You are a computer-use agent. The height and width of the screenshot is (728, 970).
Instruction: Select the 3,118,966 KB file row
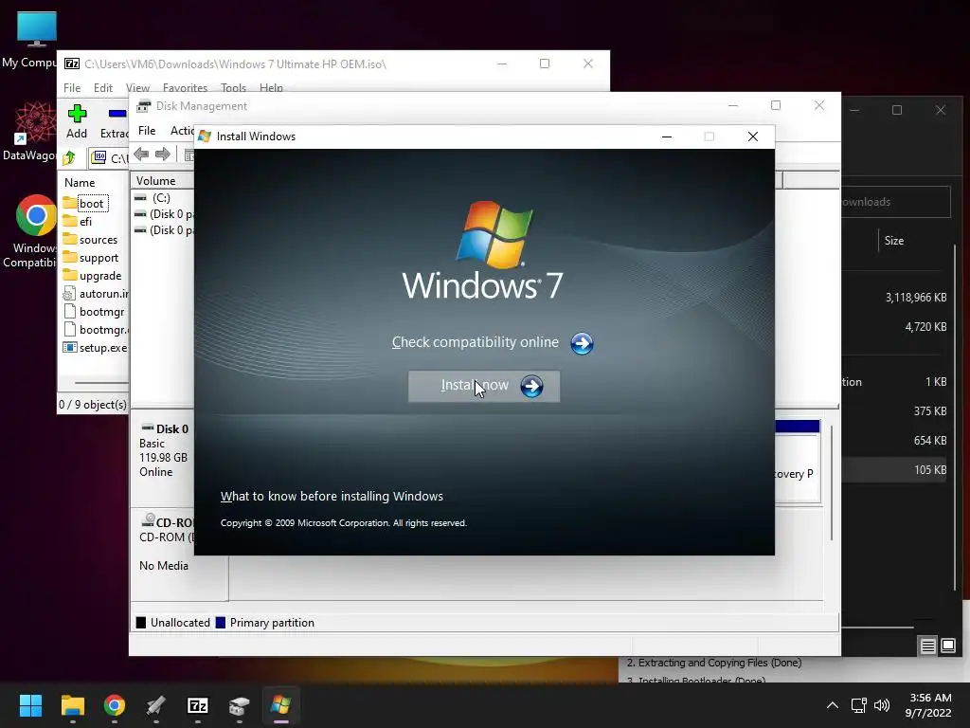tap(895, 298)
